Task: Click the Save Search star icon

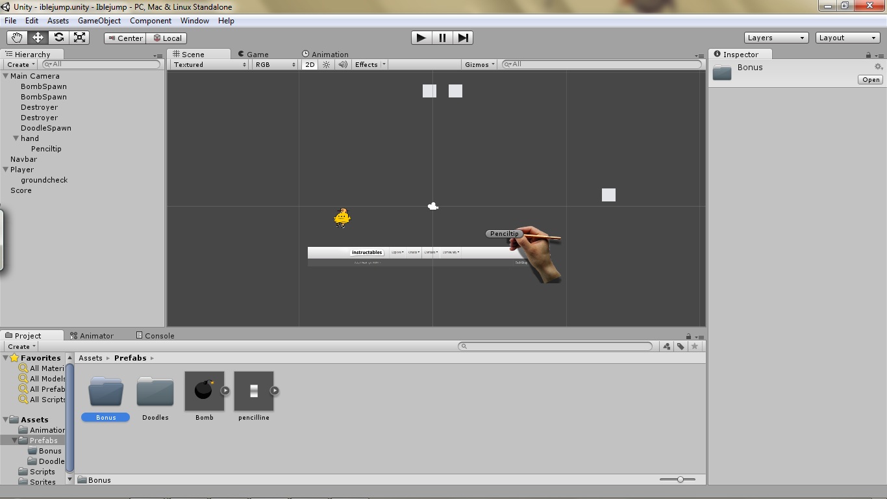Action: [695, 346]
